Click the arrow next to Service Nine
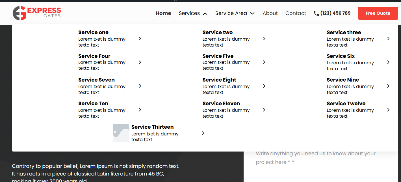Viewport: 401px width, 182px height. [x=388, y=86]
